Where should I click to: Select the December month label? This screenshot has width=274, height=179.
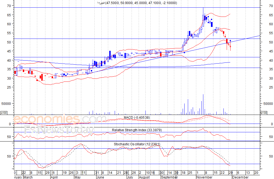pyautogui.click(x=241, y=177)
